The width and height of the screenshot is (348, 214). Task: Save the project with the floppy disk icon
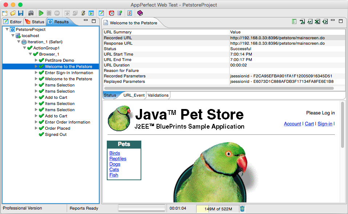point(21,13)
